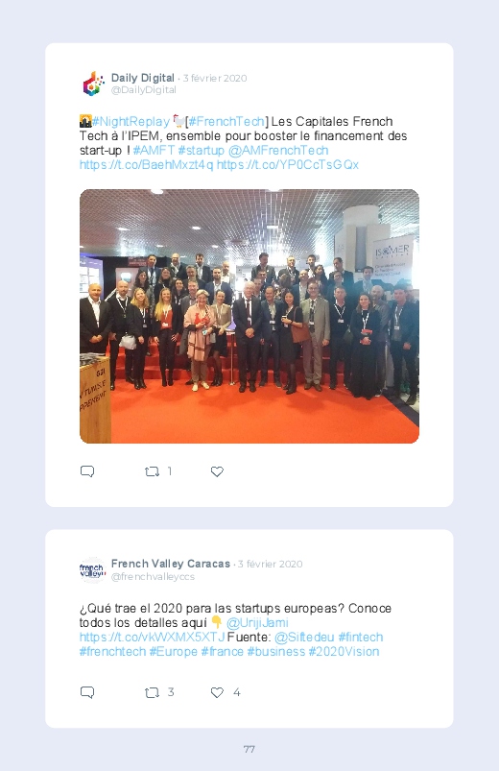The height and width of the screenshot is (771, 499).
Task: Click the Daily Digital profile avatar
Action: pos(93,84)
